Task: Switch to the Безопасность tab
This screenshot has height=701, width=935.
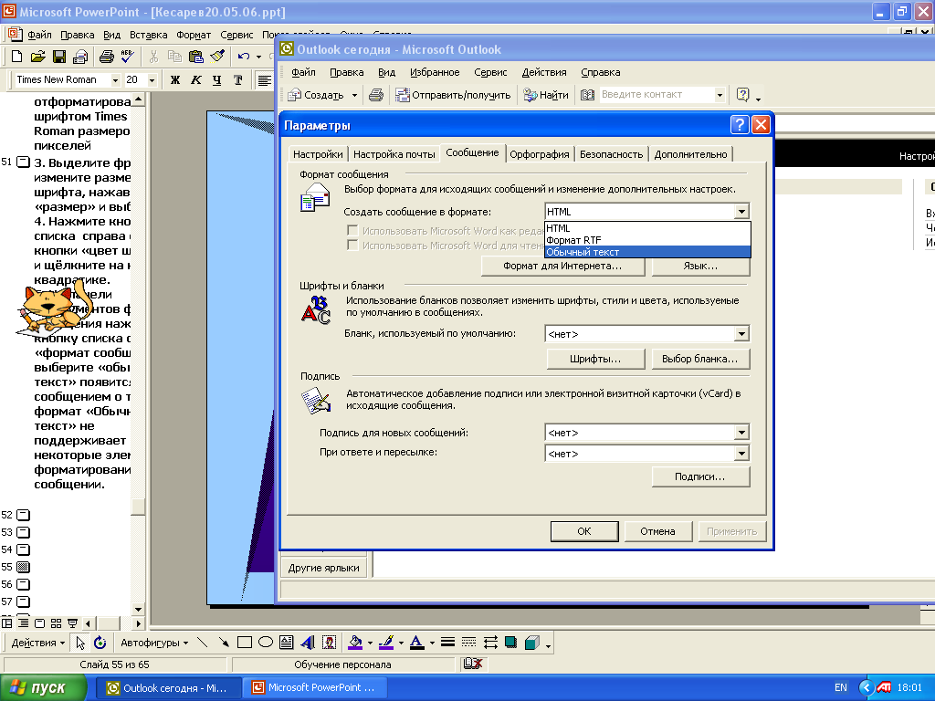Action: 611,154
